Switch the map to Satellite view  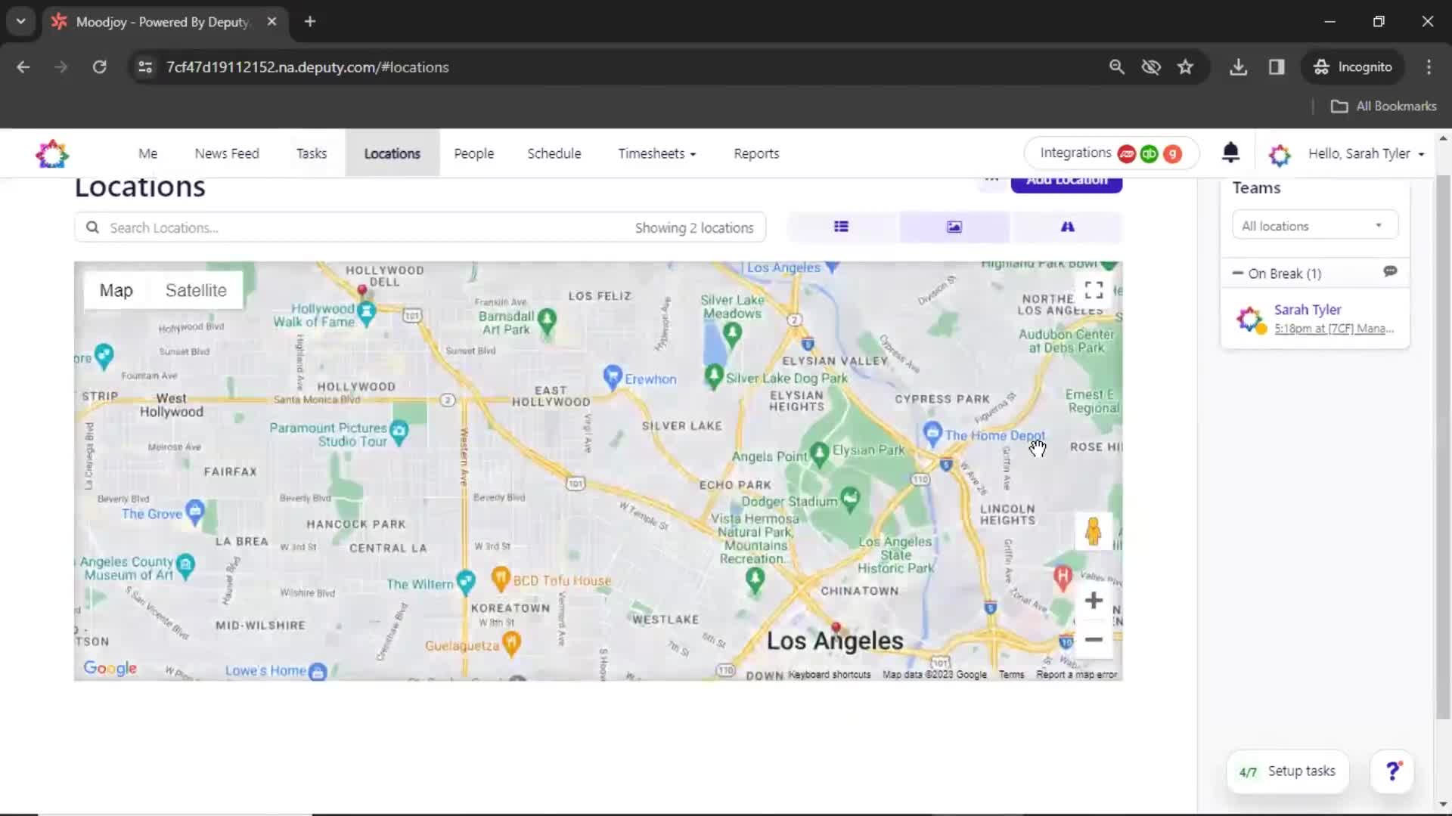click(x=196, y=290)
